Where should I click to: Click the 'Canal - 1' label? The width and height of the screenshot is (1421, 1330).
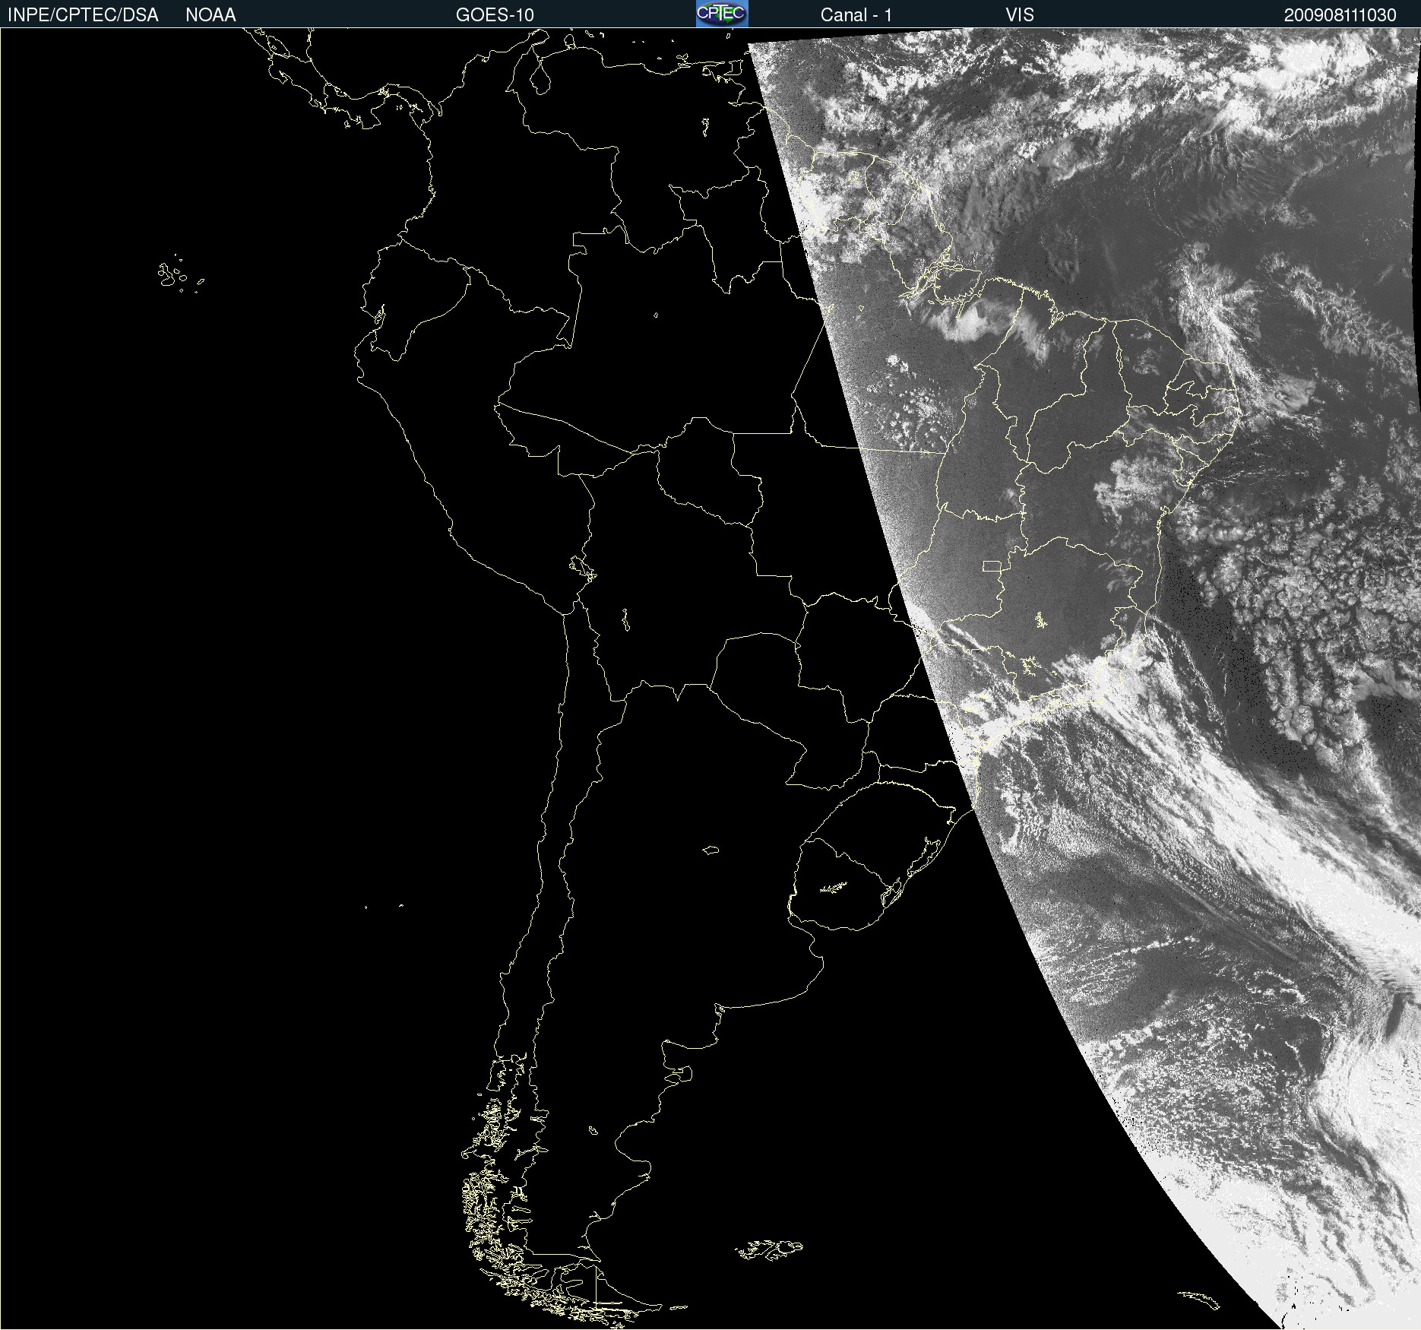pyautogui.click(x=856, y=15)
